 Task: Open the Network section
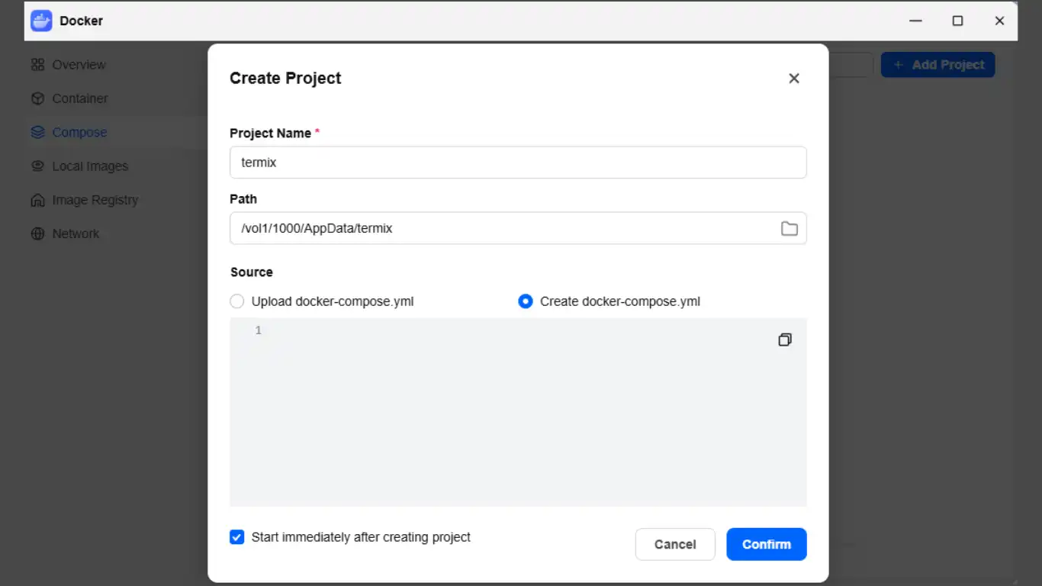point(76,233)
